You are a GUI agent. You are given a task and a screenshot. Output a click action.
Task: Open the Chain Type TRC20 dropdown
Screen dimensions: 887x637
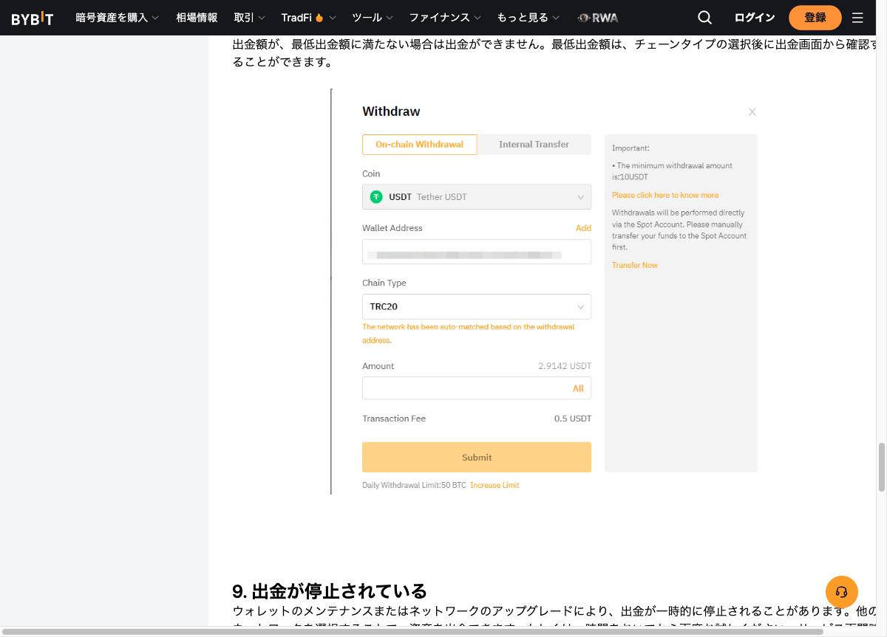click(x=477, y=306)
